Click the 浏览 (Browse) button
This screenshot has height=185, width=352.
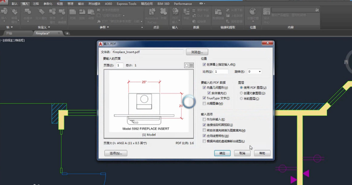197,52
